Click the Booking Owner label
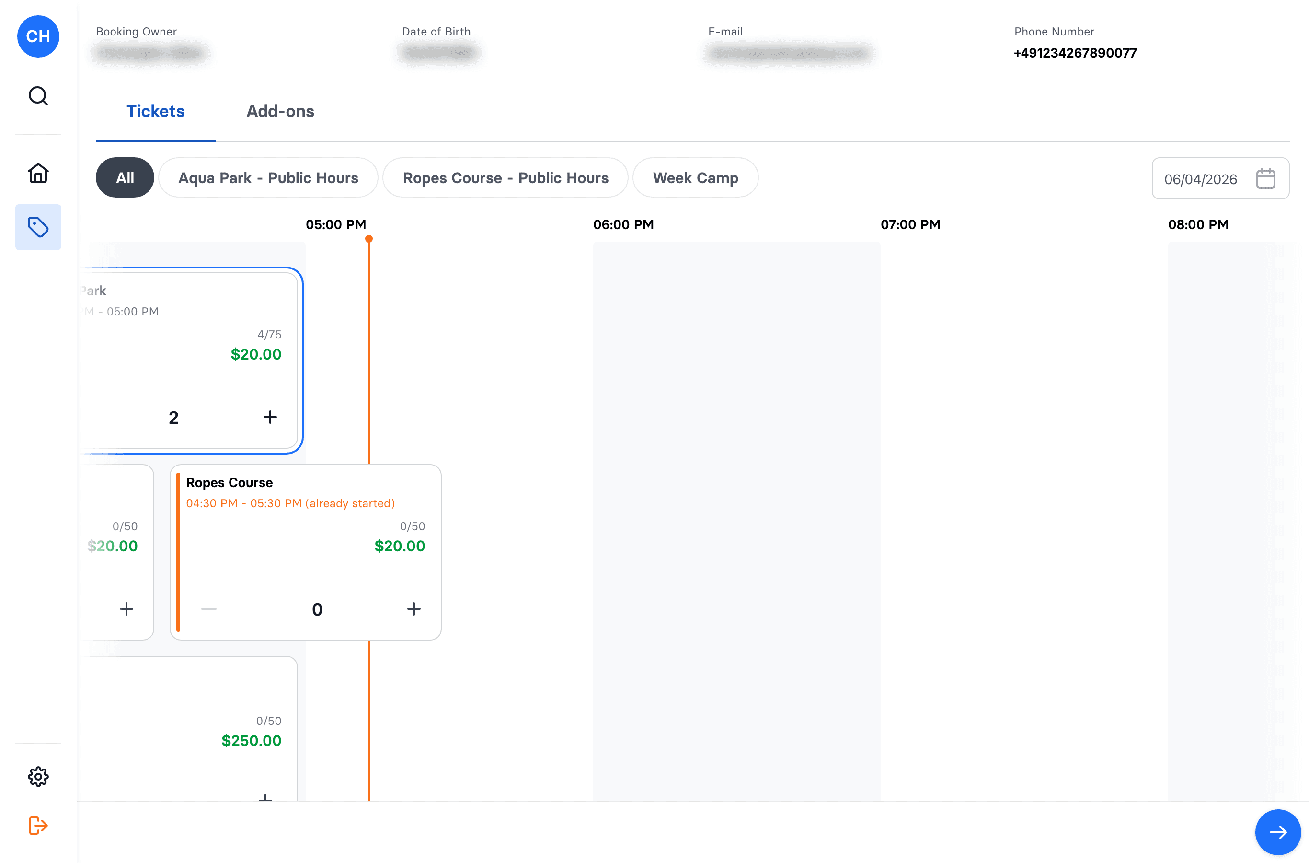 (x=137, y=32)
